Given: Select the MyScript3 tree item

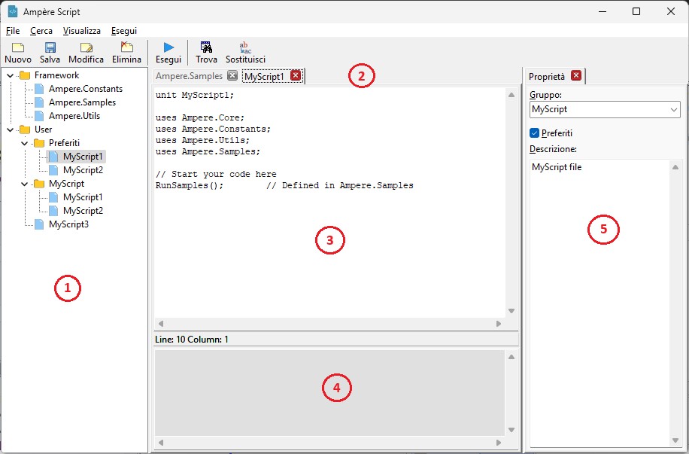Looking at the screenshot, I should coord(68,224).
